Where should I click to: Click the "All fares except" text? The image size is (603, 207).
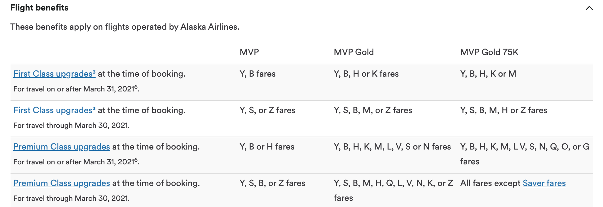(490, 183)
